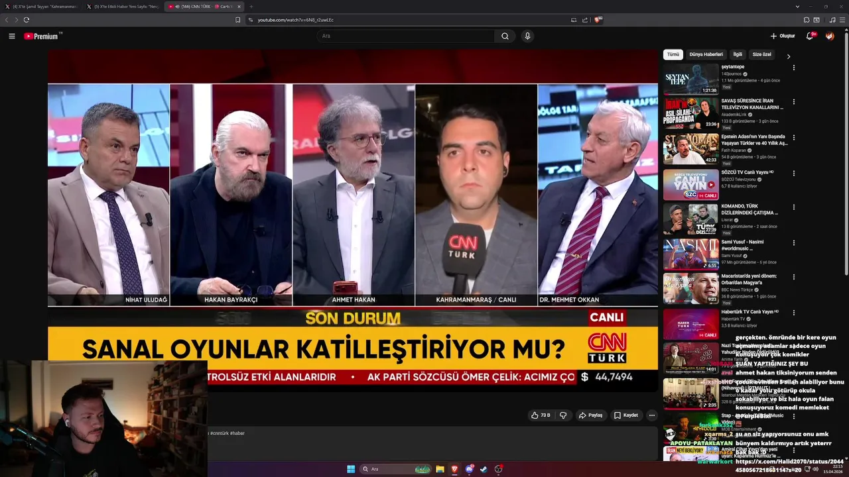849x477 pixels.
Task: Select the 'İlgili' filter chip
Action: [x=738, y=54]
